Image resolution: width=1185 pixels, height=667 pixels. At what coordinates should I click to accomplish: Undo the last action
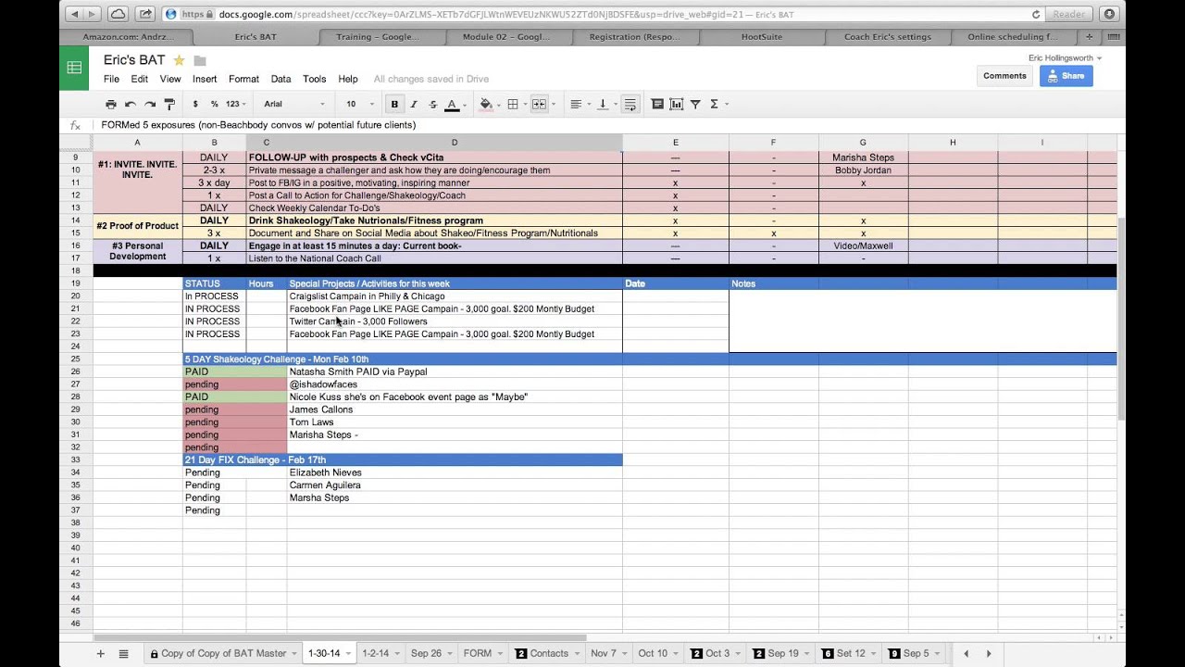point(131,105)
